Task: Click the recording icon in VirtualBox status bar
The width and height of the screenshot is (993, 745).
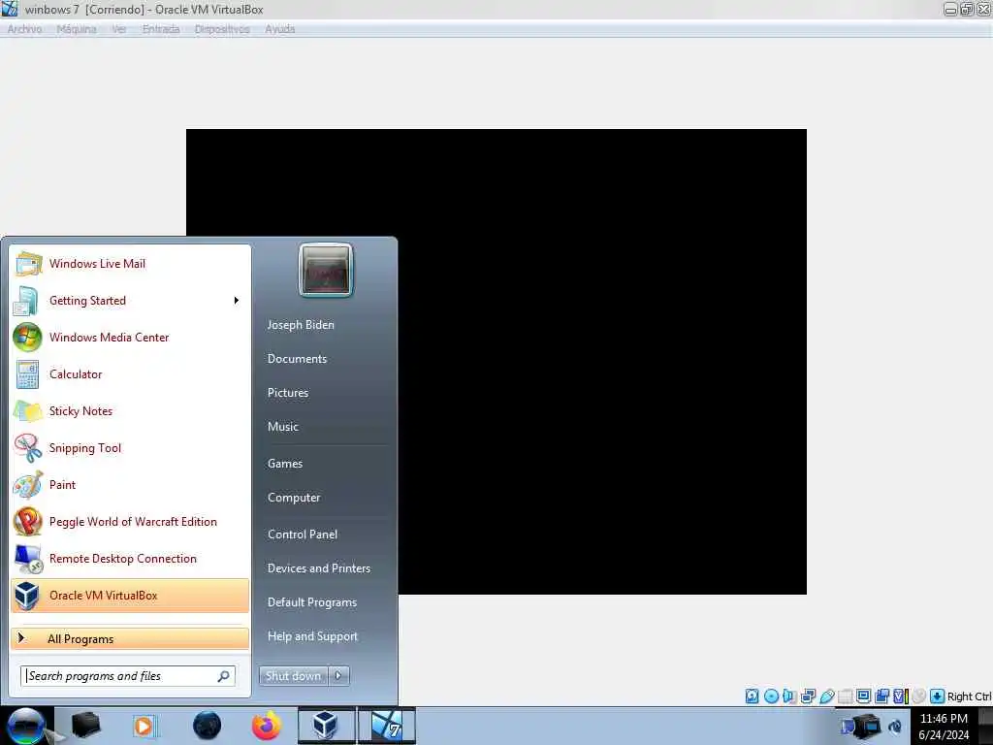Action: (x=881, y=696)
